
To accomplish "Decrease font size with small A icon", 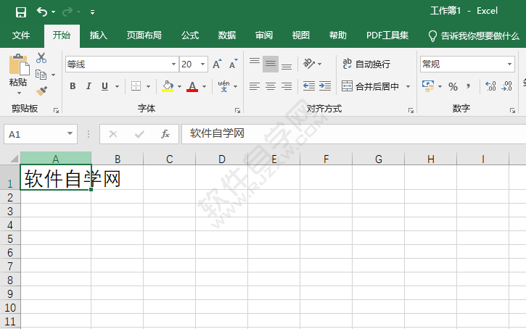I will tap(233, 64).
